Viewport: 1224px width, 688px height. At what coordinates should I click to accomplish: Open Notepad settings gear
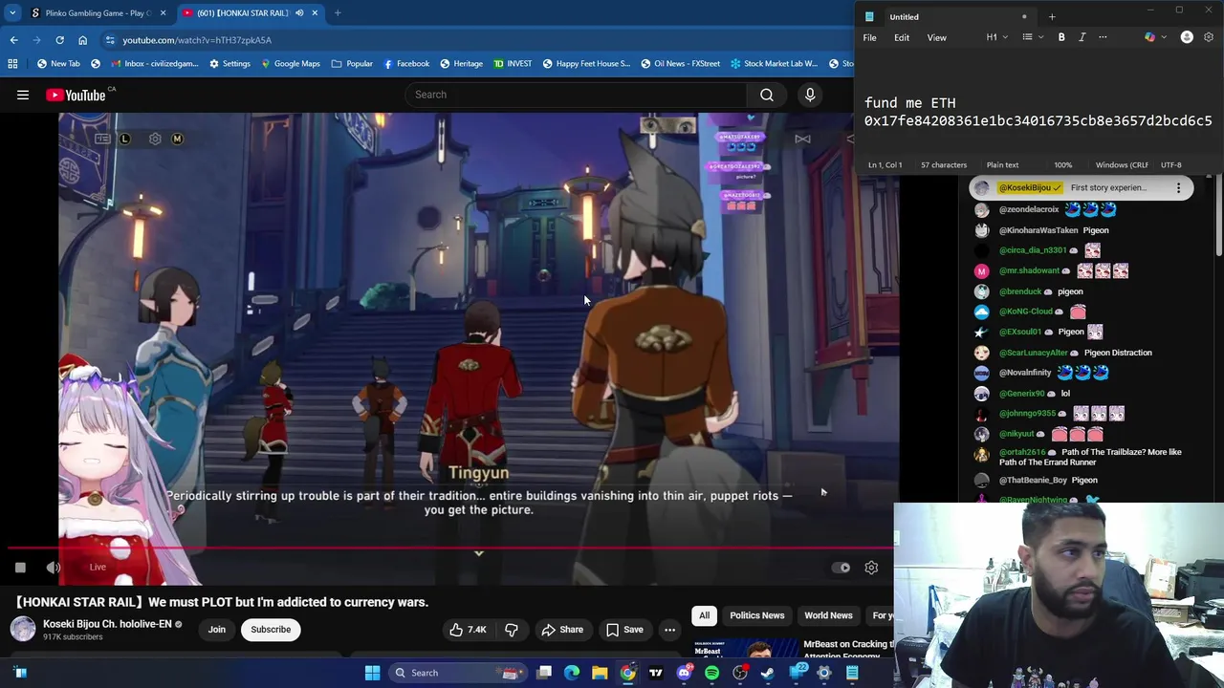[x=1209, y=37]
